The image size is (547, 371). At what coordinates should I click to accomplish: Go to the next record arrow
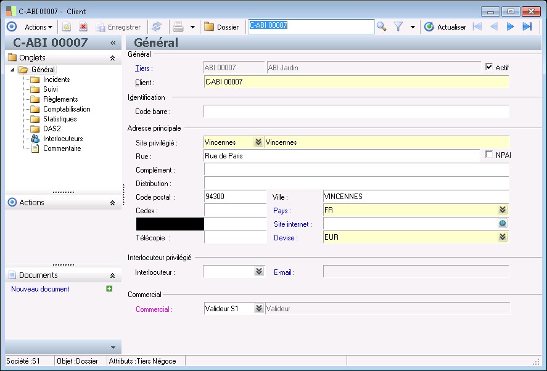pos(510,26)
